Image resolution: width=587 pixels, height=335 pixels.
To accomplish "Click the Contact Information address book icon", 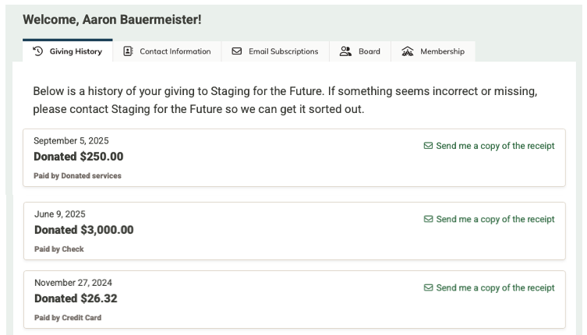I will coord(129,51).
